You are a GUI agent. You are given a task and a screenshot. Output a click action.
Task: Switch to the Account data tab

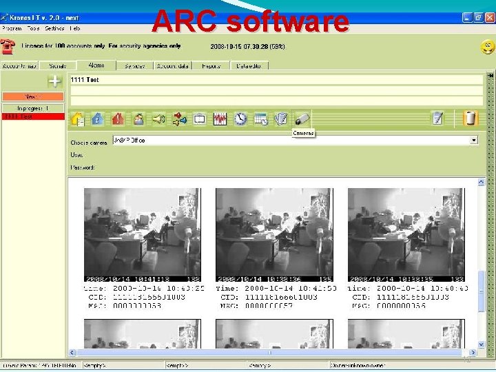[173, 66]
